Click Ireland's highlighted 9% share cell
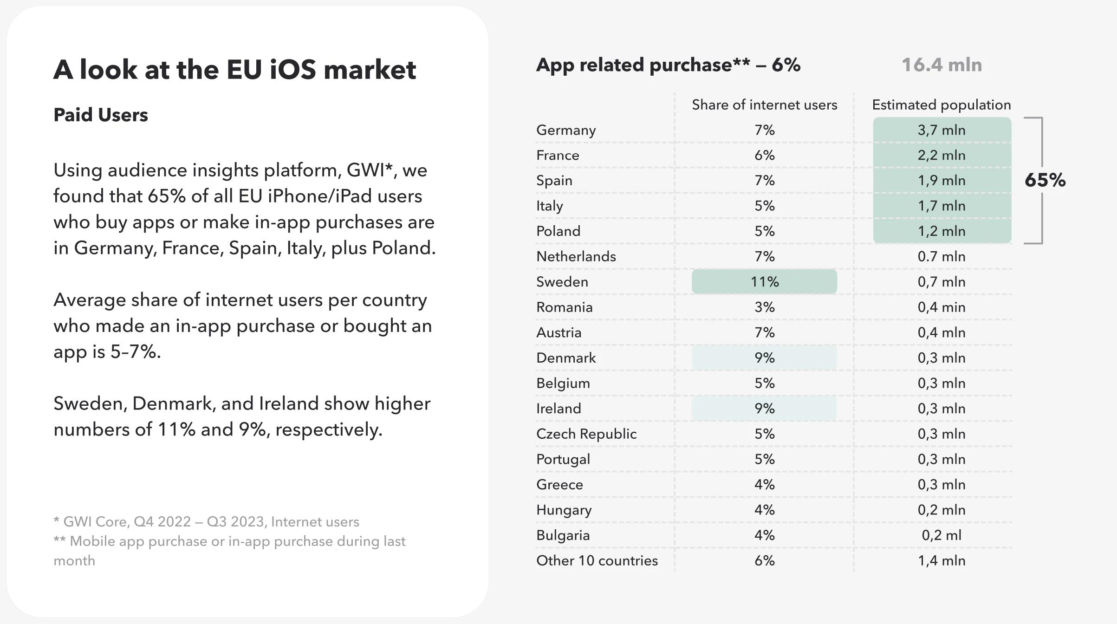Image resolution: width=1117 pixels, height=624 pixels. [x=764, y=409]
